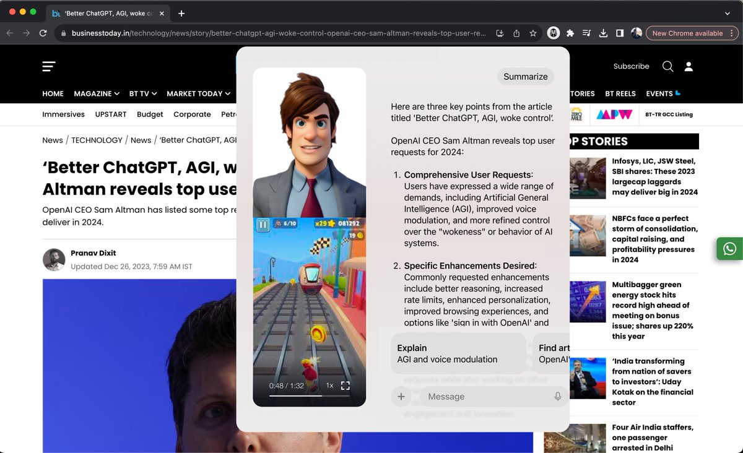Enter fullscreen for the overlay video
The width and height of the screenshot is (743, 453).
tap(345, 386)
